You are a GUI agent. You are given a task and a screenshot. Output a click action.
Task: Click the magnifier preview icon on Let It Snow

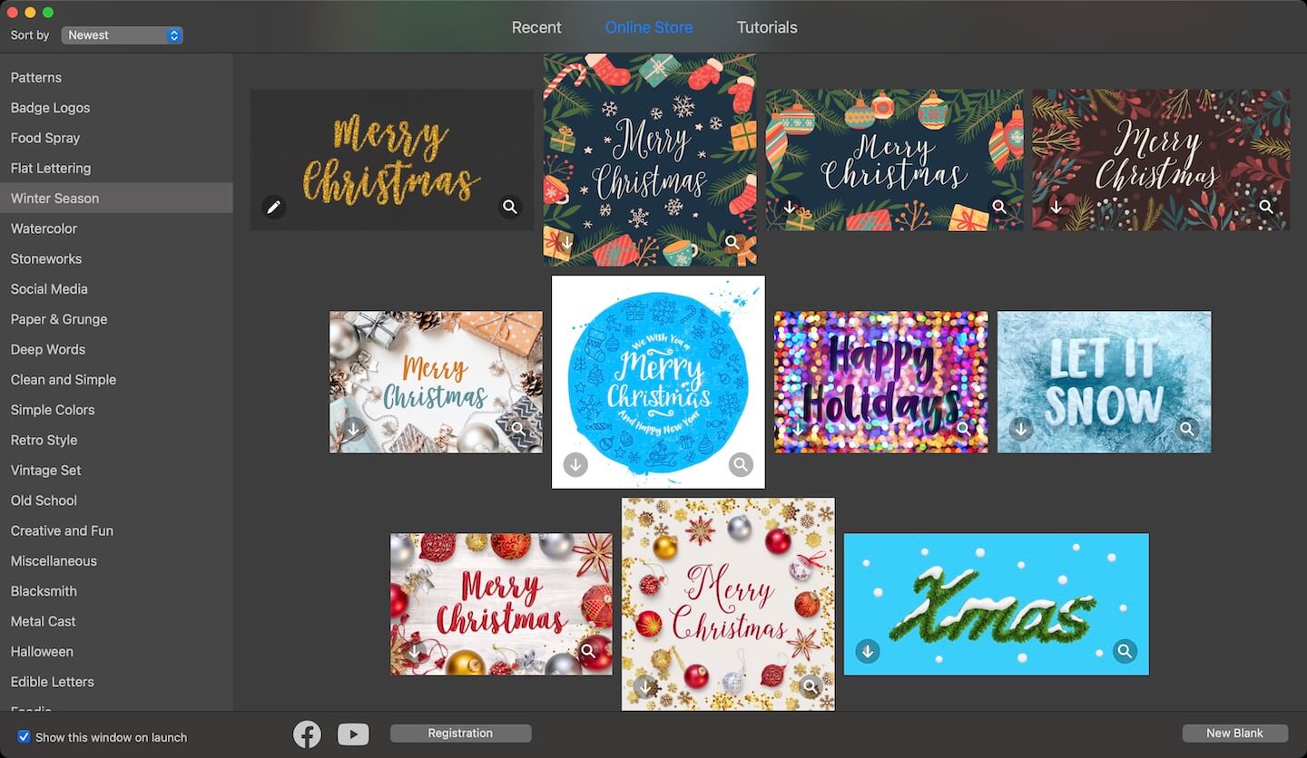coord(1185,428)
